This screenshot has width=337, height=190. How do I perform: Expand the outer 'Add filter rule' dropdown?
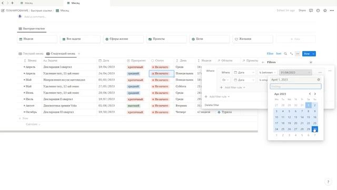click(217, 97)
